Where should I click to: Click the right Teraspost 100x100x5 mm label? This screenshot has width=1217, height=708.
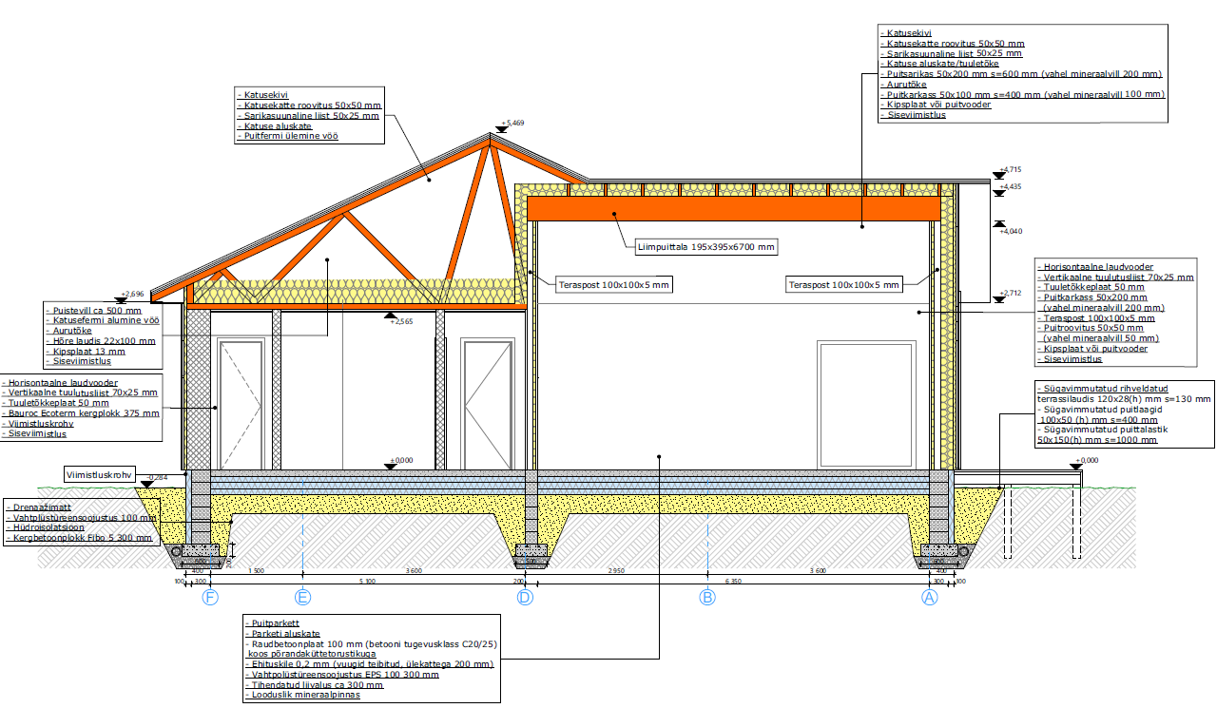842,284
